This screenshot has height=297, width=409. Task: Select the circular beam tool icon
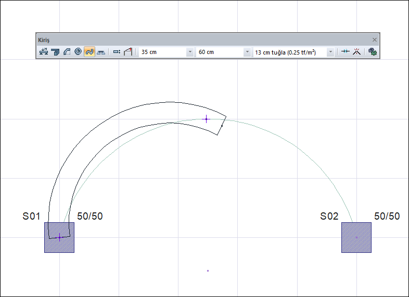click(x=78, y=52)
